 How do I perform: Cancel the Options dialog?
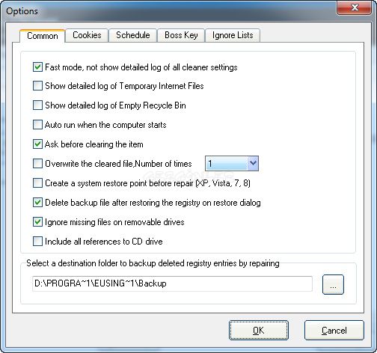tap(334, 331)
